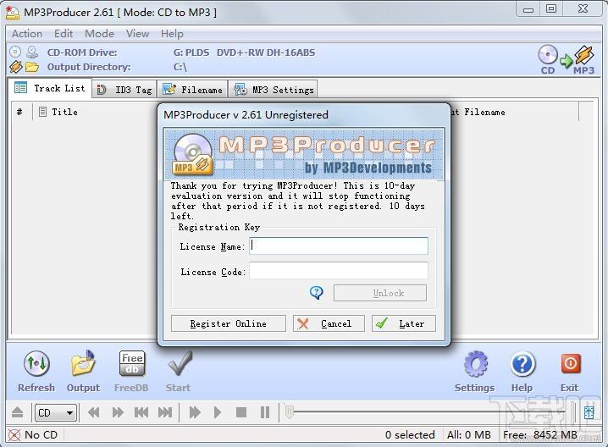Click Cancel in registration dialog

pyautogui.click(x=329, y=323)
